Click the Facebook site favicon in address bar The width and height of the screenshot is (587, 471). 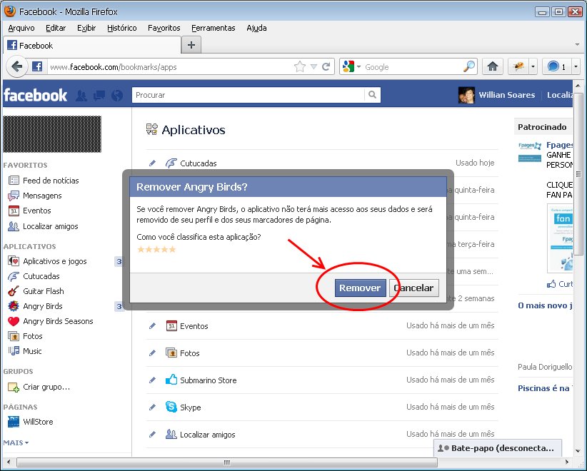[x=37, y=67]
